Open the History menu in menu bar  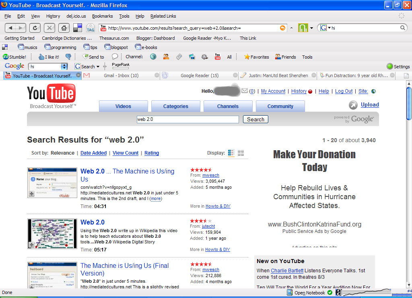53,16
